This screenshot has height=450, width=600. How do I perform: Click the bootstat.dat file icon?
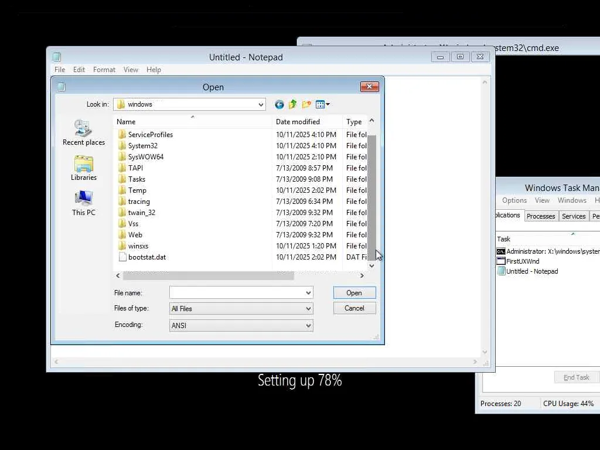click(x=122, y=257)
